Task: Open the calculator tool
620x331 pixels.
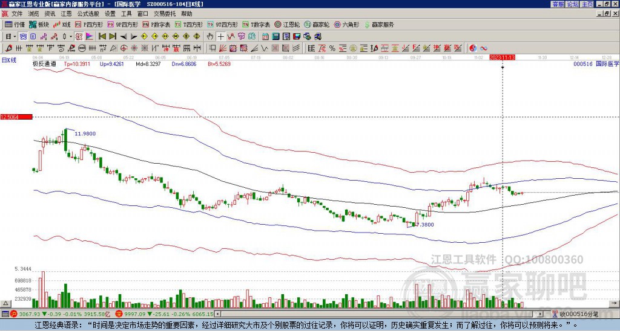Action: click(275, 36)
